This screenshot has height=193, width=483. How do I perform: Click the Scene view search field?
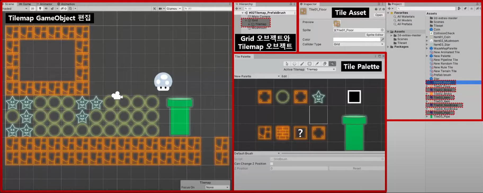point(208,8)
